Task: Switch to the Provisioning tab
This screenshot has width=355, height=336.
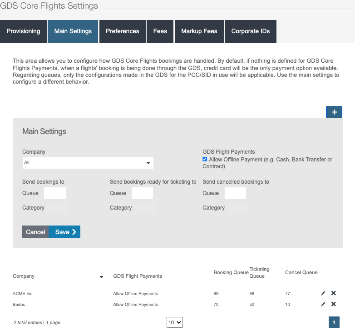Action: [23, 31]
